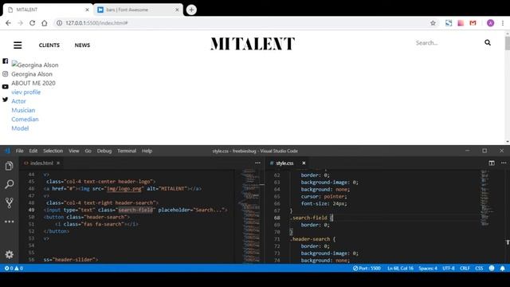Image resolution: width=510 pixels, height=287 pixels.
Task: Open the Chrome three-dot menu
Action: (x=503, y=23)
